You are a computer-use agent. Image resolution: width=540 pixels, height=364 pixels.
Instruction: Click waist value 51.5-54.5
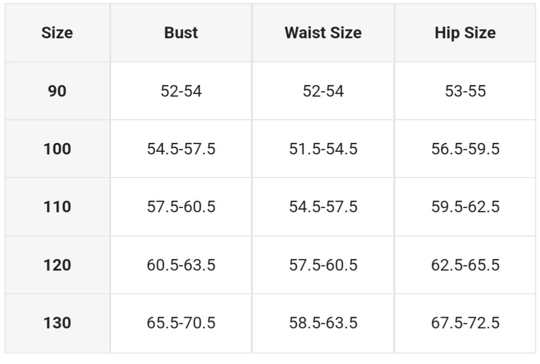coord(323,149)
